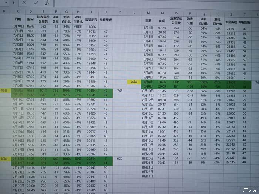Click 加油 label beside the 7月18日 green row
Image resolution: width=259 pixels, height=194 pixels.
4,159
